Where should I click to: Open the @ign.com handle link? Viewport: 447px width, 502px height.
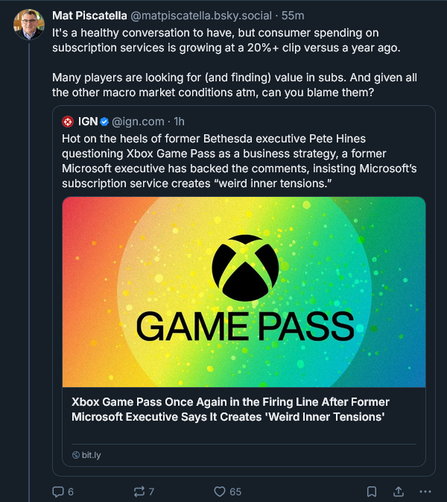[x=139, y=122]
